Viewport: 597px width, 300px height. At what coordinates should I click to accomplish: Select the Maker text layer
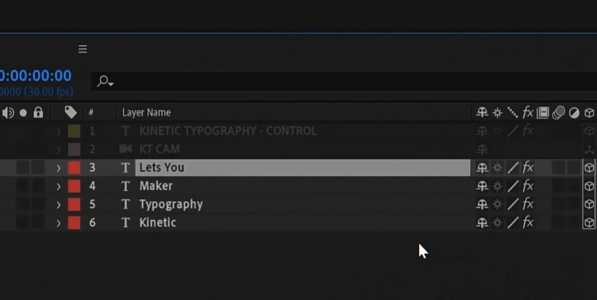[x=156, y=186]
